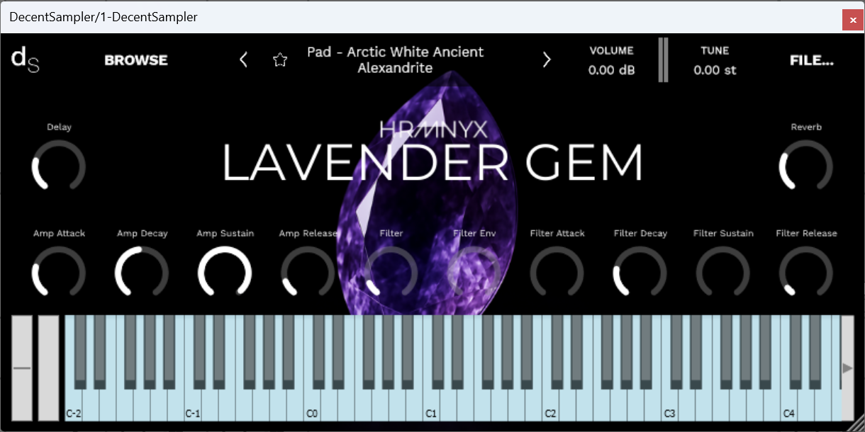Click the DecentSampler ds logo

pyautogui.click(x=26, y=60)
